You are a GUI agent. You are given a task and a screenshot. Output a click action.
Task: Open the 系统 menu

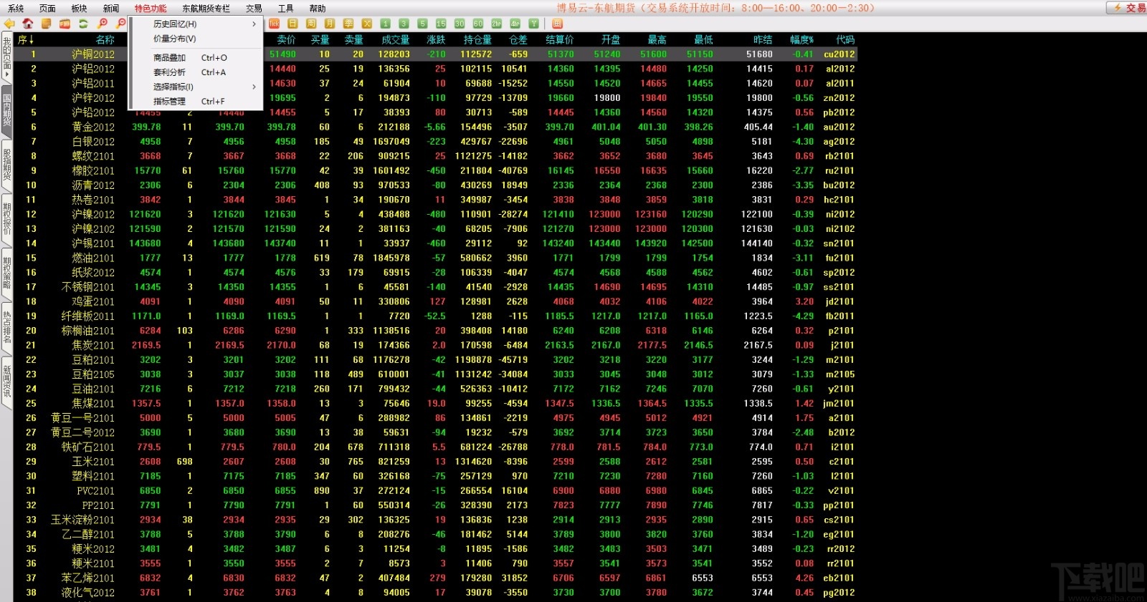(16, 9)
